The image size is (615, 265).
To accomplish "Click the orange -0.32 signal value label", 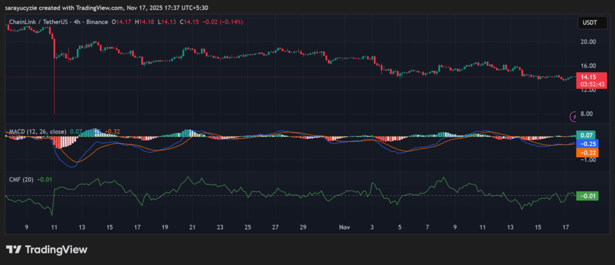I will [585, 153].
